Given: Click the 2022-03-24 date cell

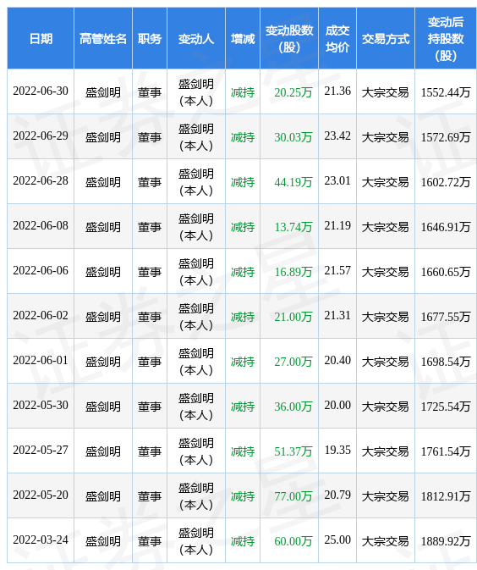Looking at the screenshot, I should click(x=41, y=540).
